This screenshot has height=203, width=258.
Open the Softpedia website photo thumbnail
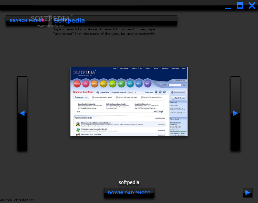coord(129,101)
